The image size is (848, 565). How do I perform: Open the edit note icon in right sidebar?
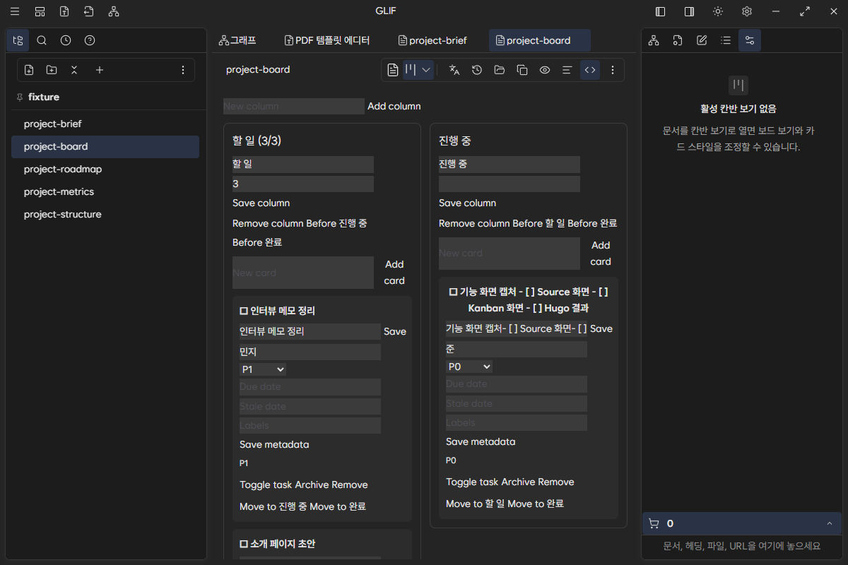(702, 40)
